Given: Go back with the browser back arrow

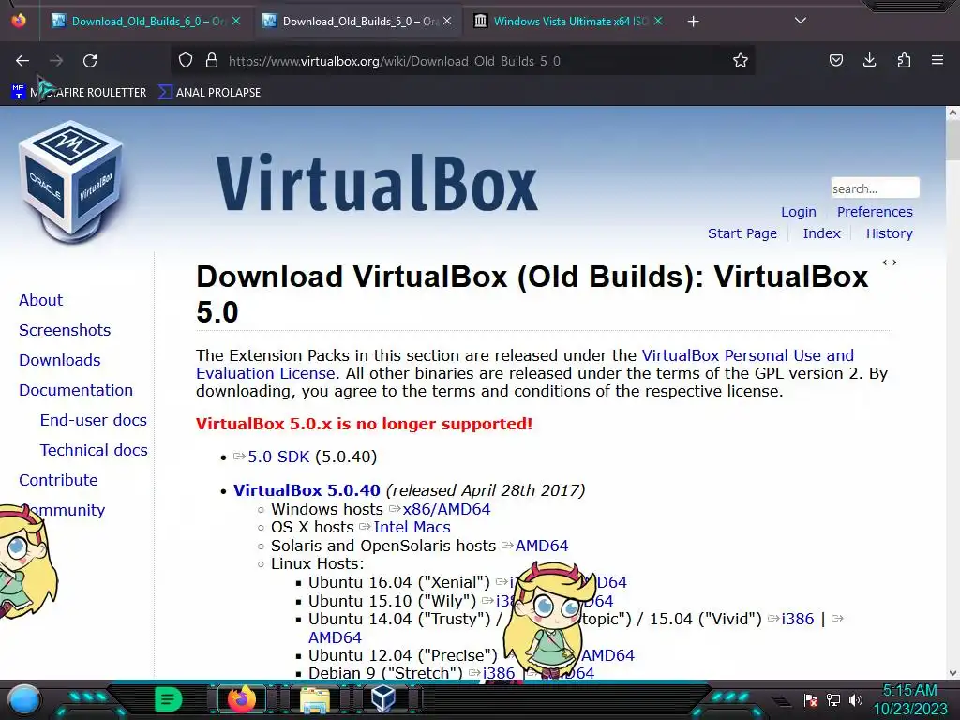Looking at the screenshot, I should [22, 61].
